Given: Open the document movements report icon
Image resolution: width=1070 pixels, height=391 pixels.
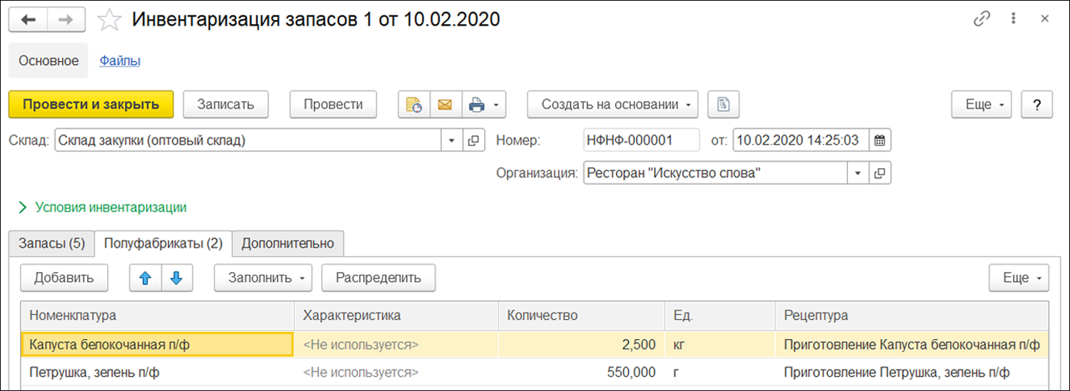Looking at the screenshot, I should tap(723, 105).
